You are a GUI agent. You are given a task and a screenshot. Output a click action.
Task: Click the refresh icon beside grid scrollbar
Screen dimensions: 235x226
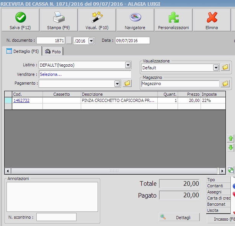pos(231,170)
